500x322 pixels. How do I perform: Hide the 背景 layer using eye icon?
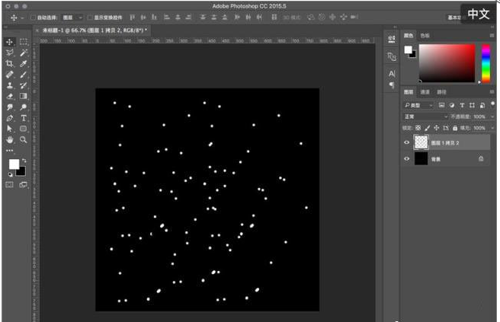(x=406, y=158)
